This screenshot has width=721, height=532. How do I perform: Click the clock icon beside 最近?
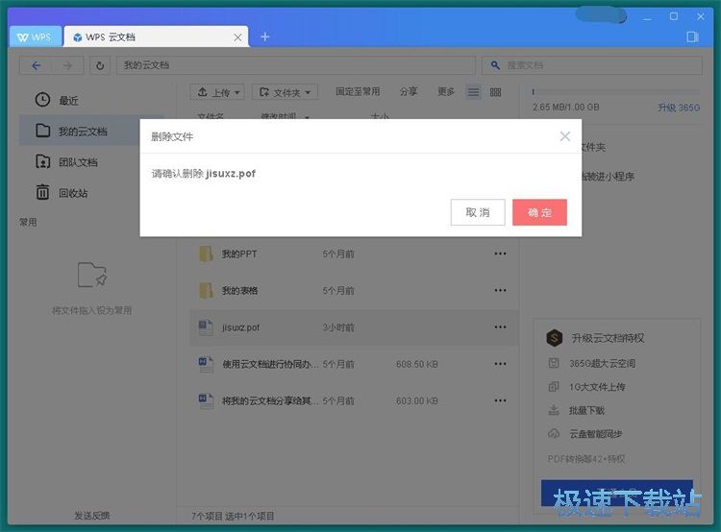tap(42, 100)
